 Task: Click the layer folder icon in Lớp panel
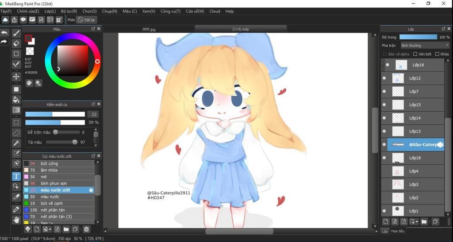point(424,222)
